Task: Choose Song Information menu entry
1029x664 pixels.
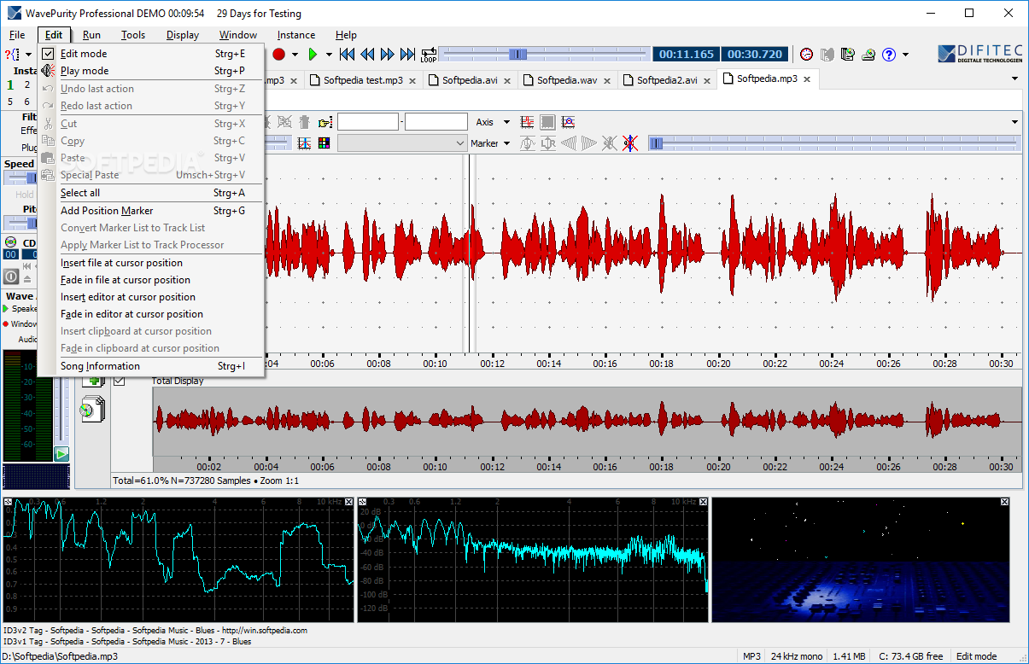Action: point(150,366)
